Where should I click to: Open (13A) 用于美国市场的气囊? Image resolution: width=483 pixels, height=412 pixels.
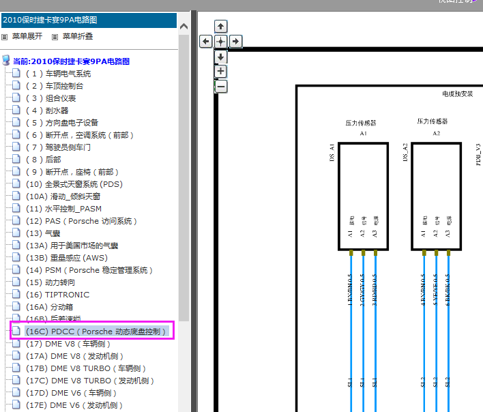[72, 246]
